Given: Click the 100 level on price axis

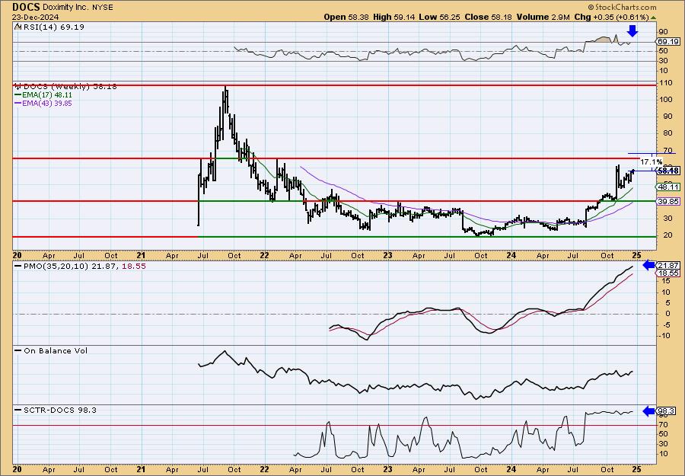Looking at the screenshot, I should click(x=665, y=99).
